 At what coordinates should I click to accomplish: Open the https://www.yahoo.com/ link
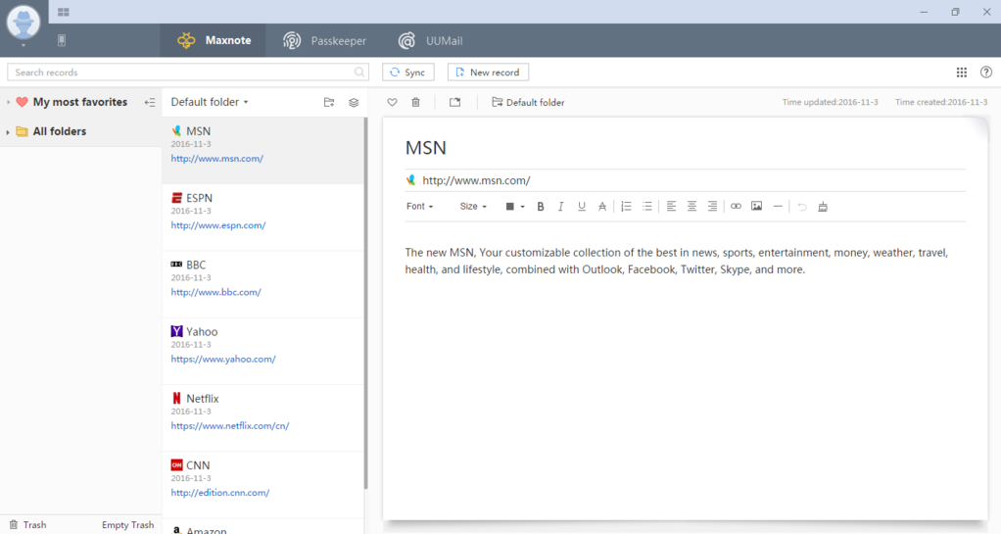tap(223, 359)
